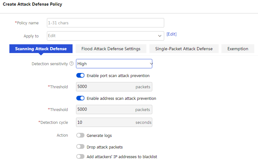Click the Enable port scan attack prevention label
Image resolution: width=258 pixels, height=165 pixels.
(x=118, y=76)
